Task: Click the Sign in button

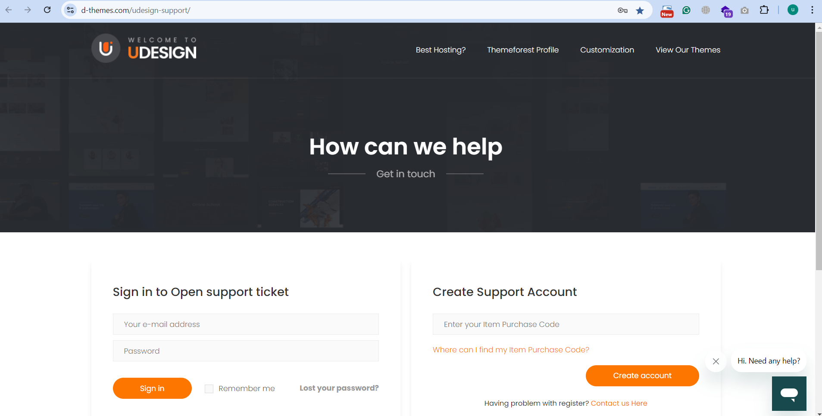Action: [152, 388]
